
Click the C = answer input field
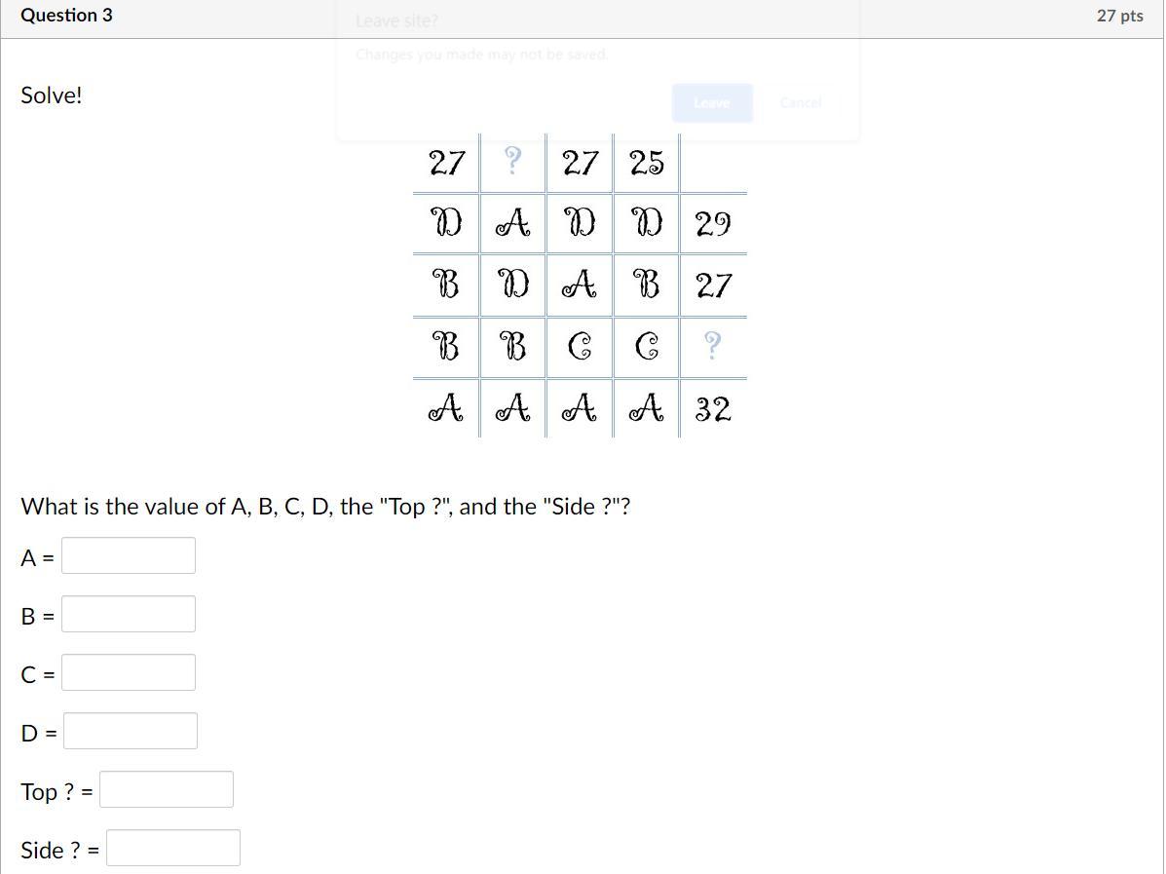coord(129,672)
